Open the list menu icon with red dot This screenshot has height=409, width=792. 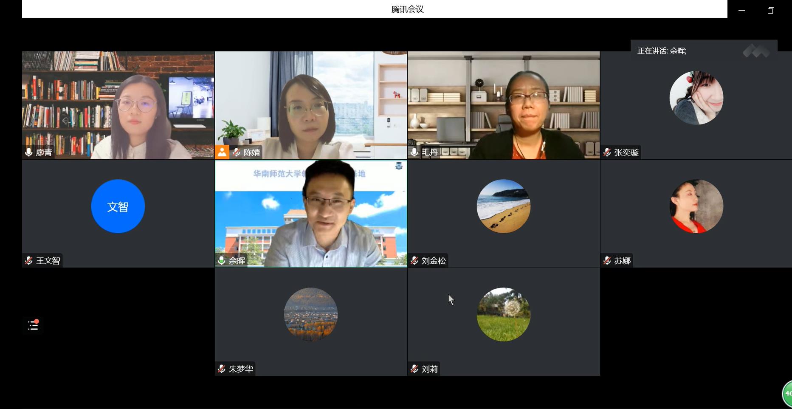point(33,325)
